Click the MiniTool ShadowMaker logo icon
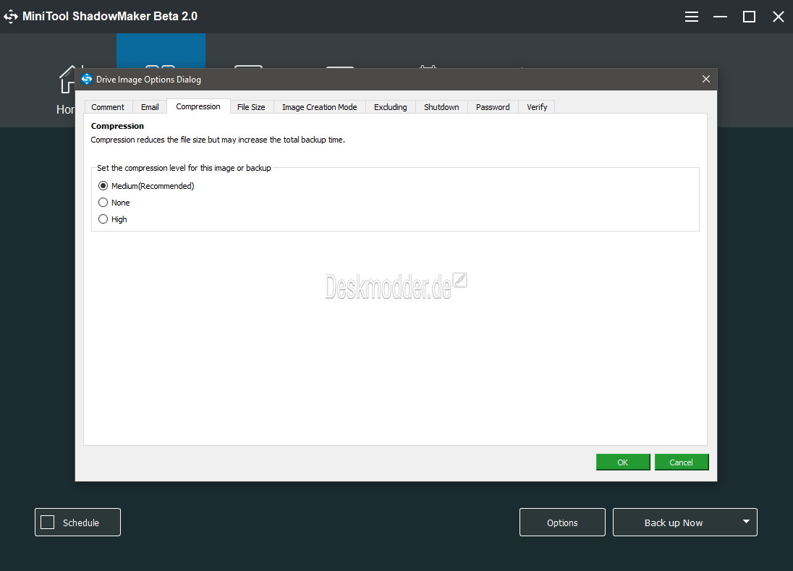 11,17
